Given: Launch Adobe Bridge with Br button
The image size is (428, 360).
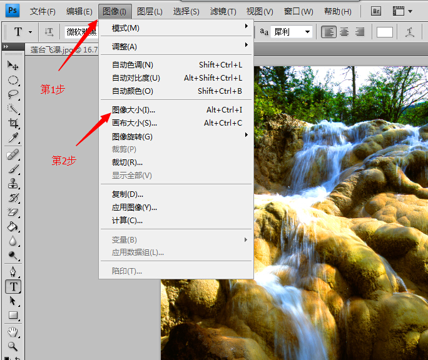Looking at the screenshot, I should (x=376, y=11).
